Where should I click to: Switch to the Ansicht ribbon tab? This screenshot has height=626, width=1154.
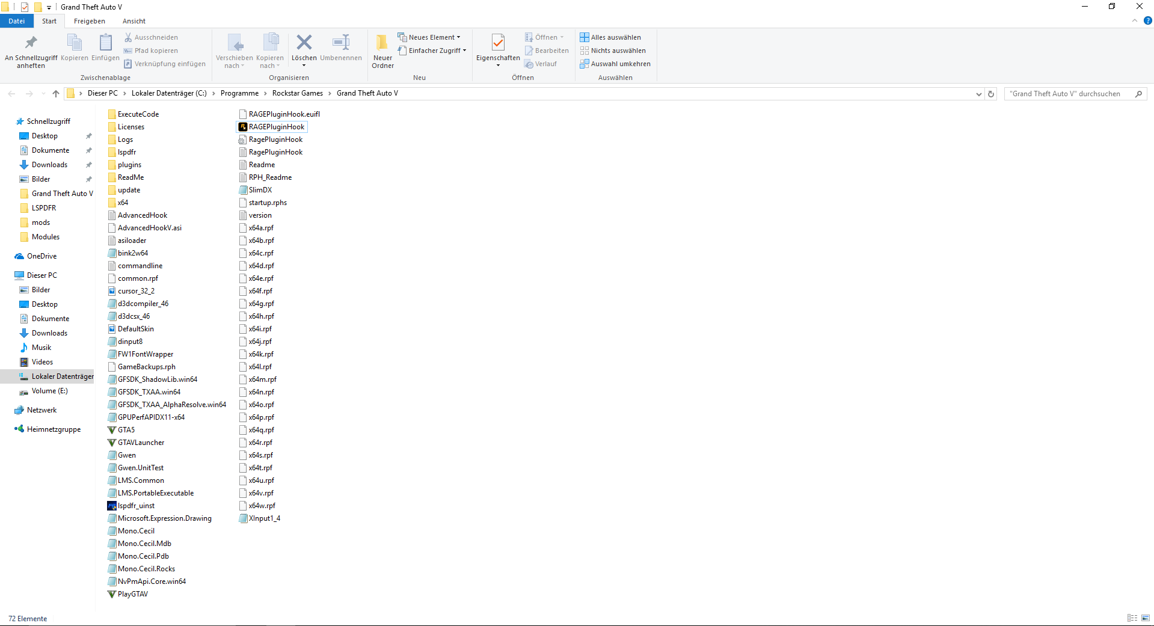[134, 21]
